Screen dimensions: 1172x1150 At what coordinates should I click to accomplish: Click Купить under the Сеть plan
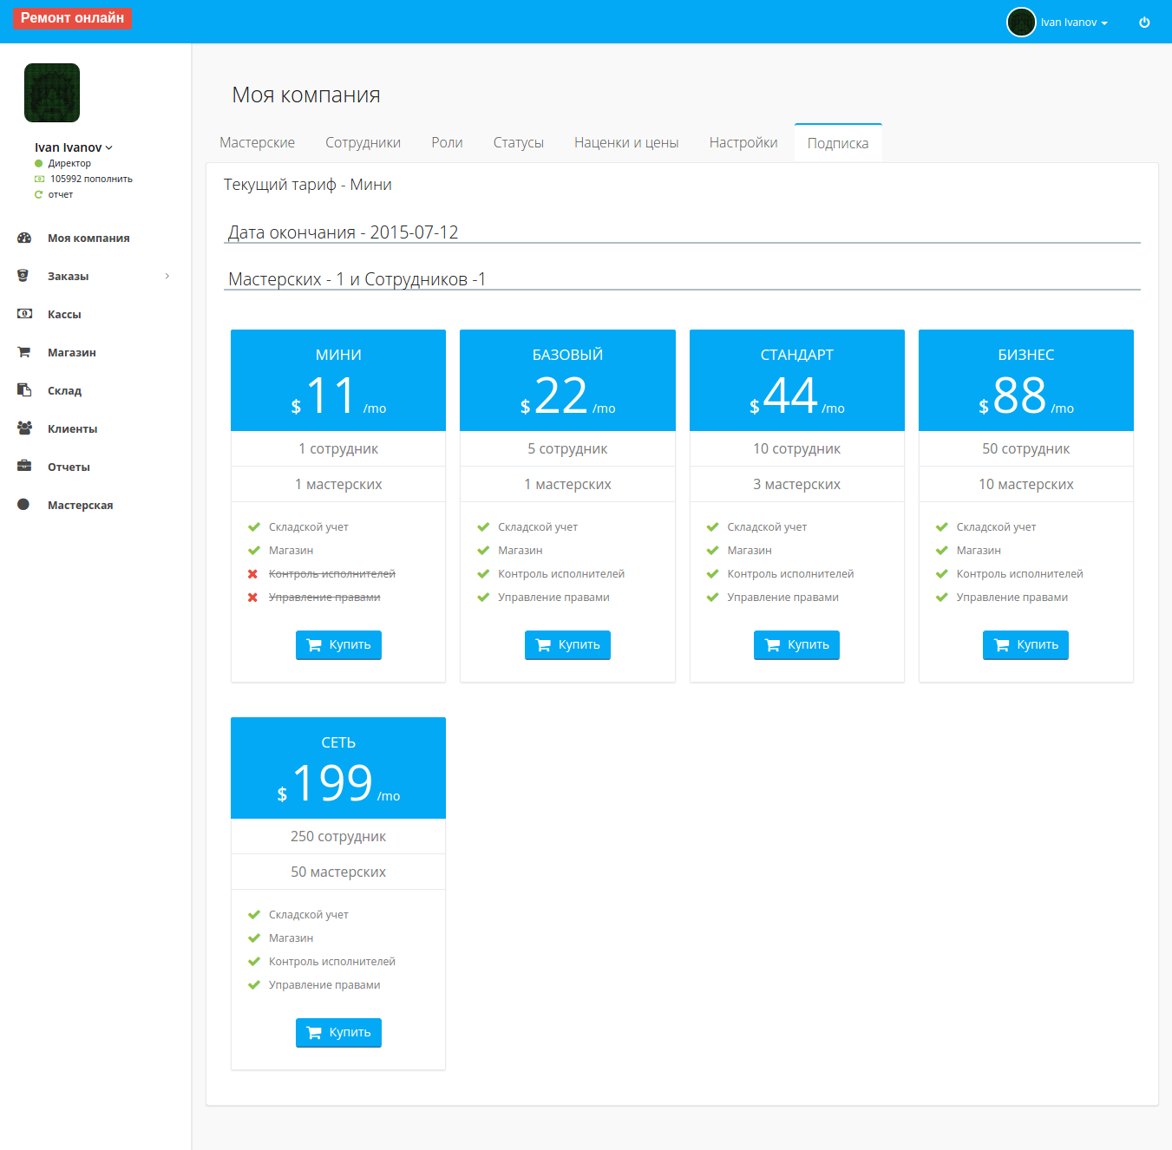point(338,1032)
